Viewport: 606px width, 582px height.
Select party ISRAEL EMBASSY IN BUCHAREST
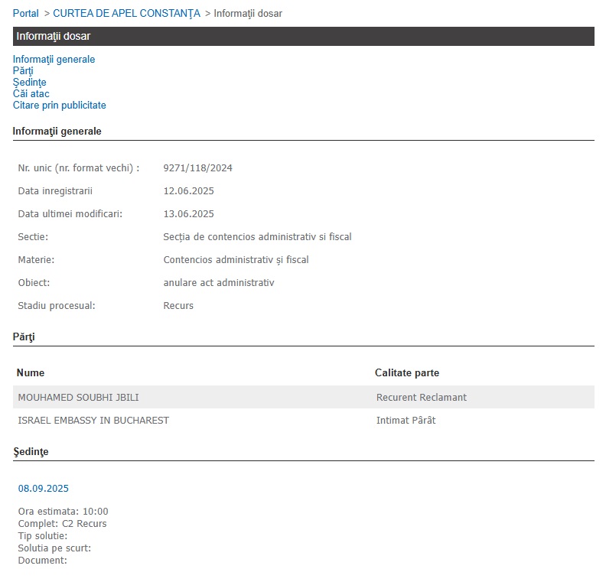[x=93, y=420]
